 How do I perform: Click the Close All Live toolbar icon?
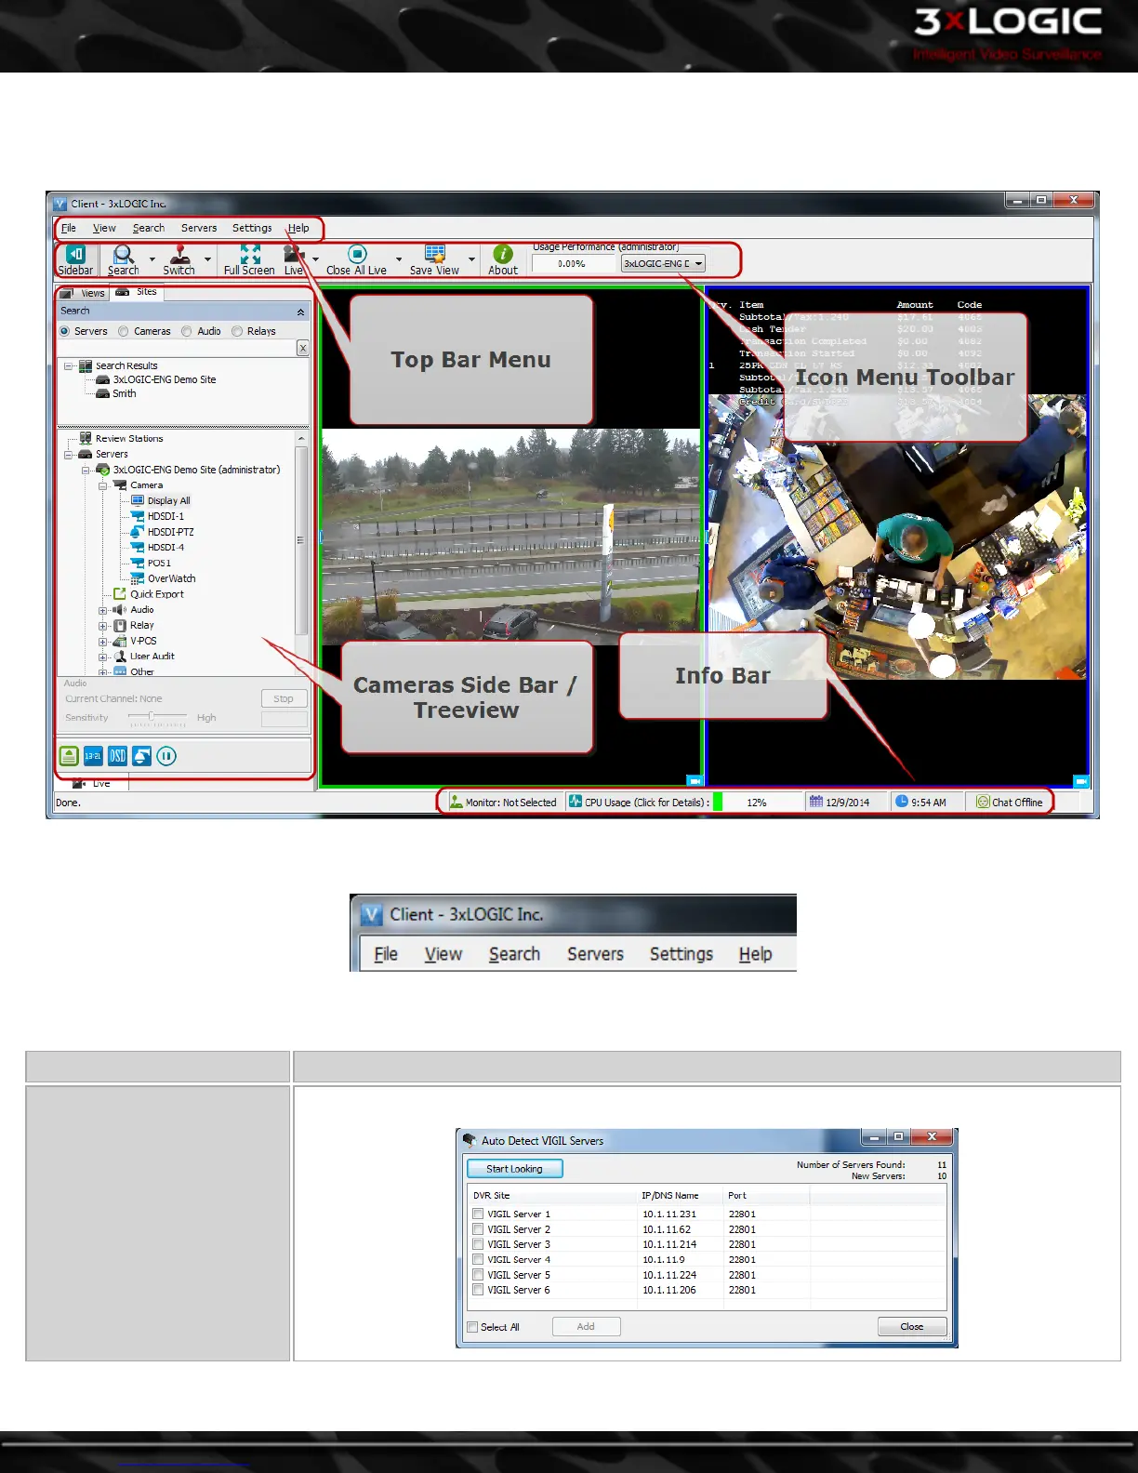357,254
